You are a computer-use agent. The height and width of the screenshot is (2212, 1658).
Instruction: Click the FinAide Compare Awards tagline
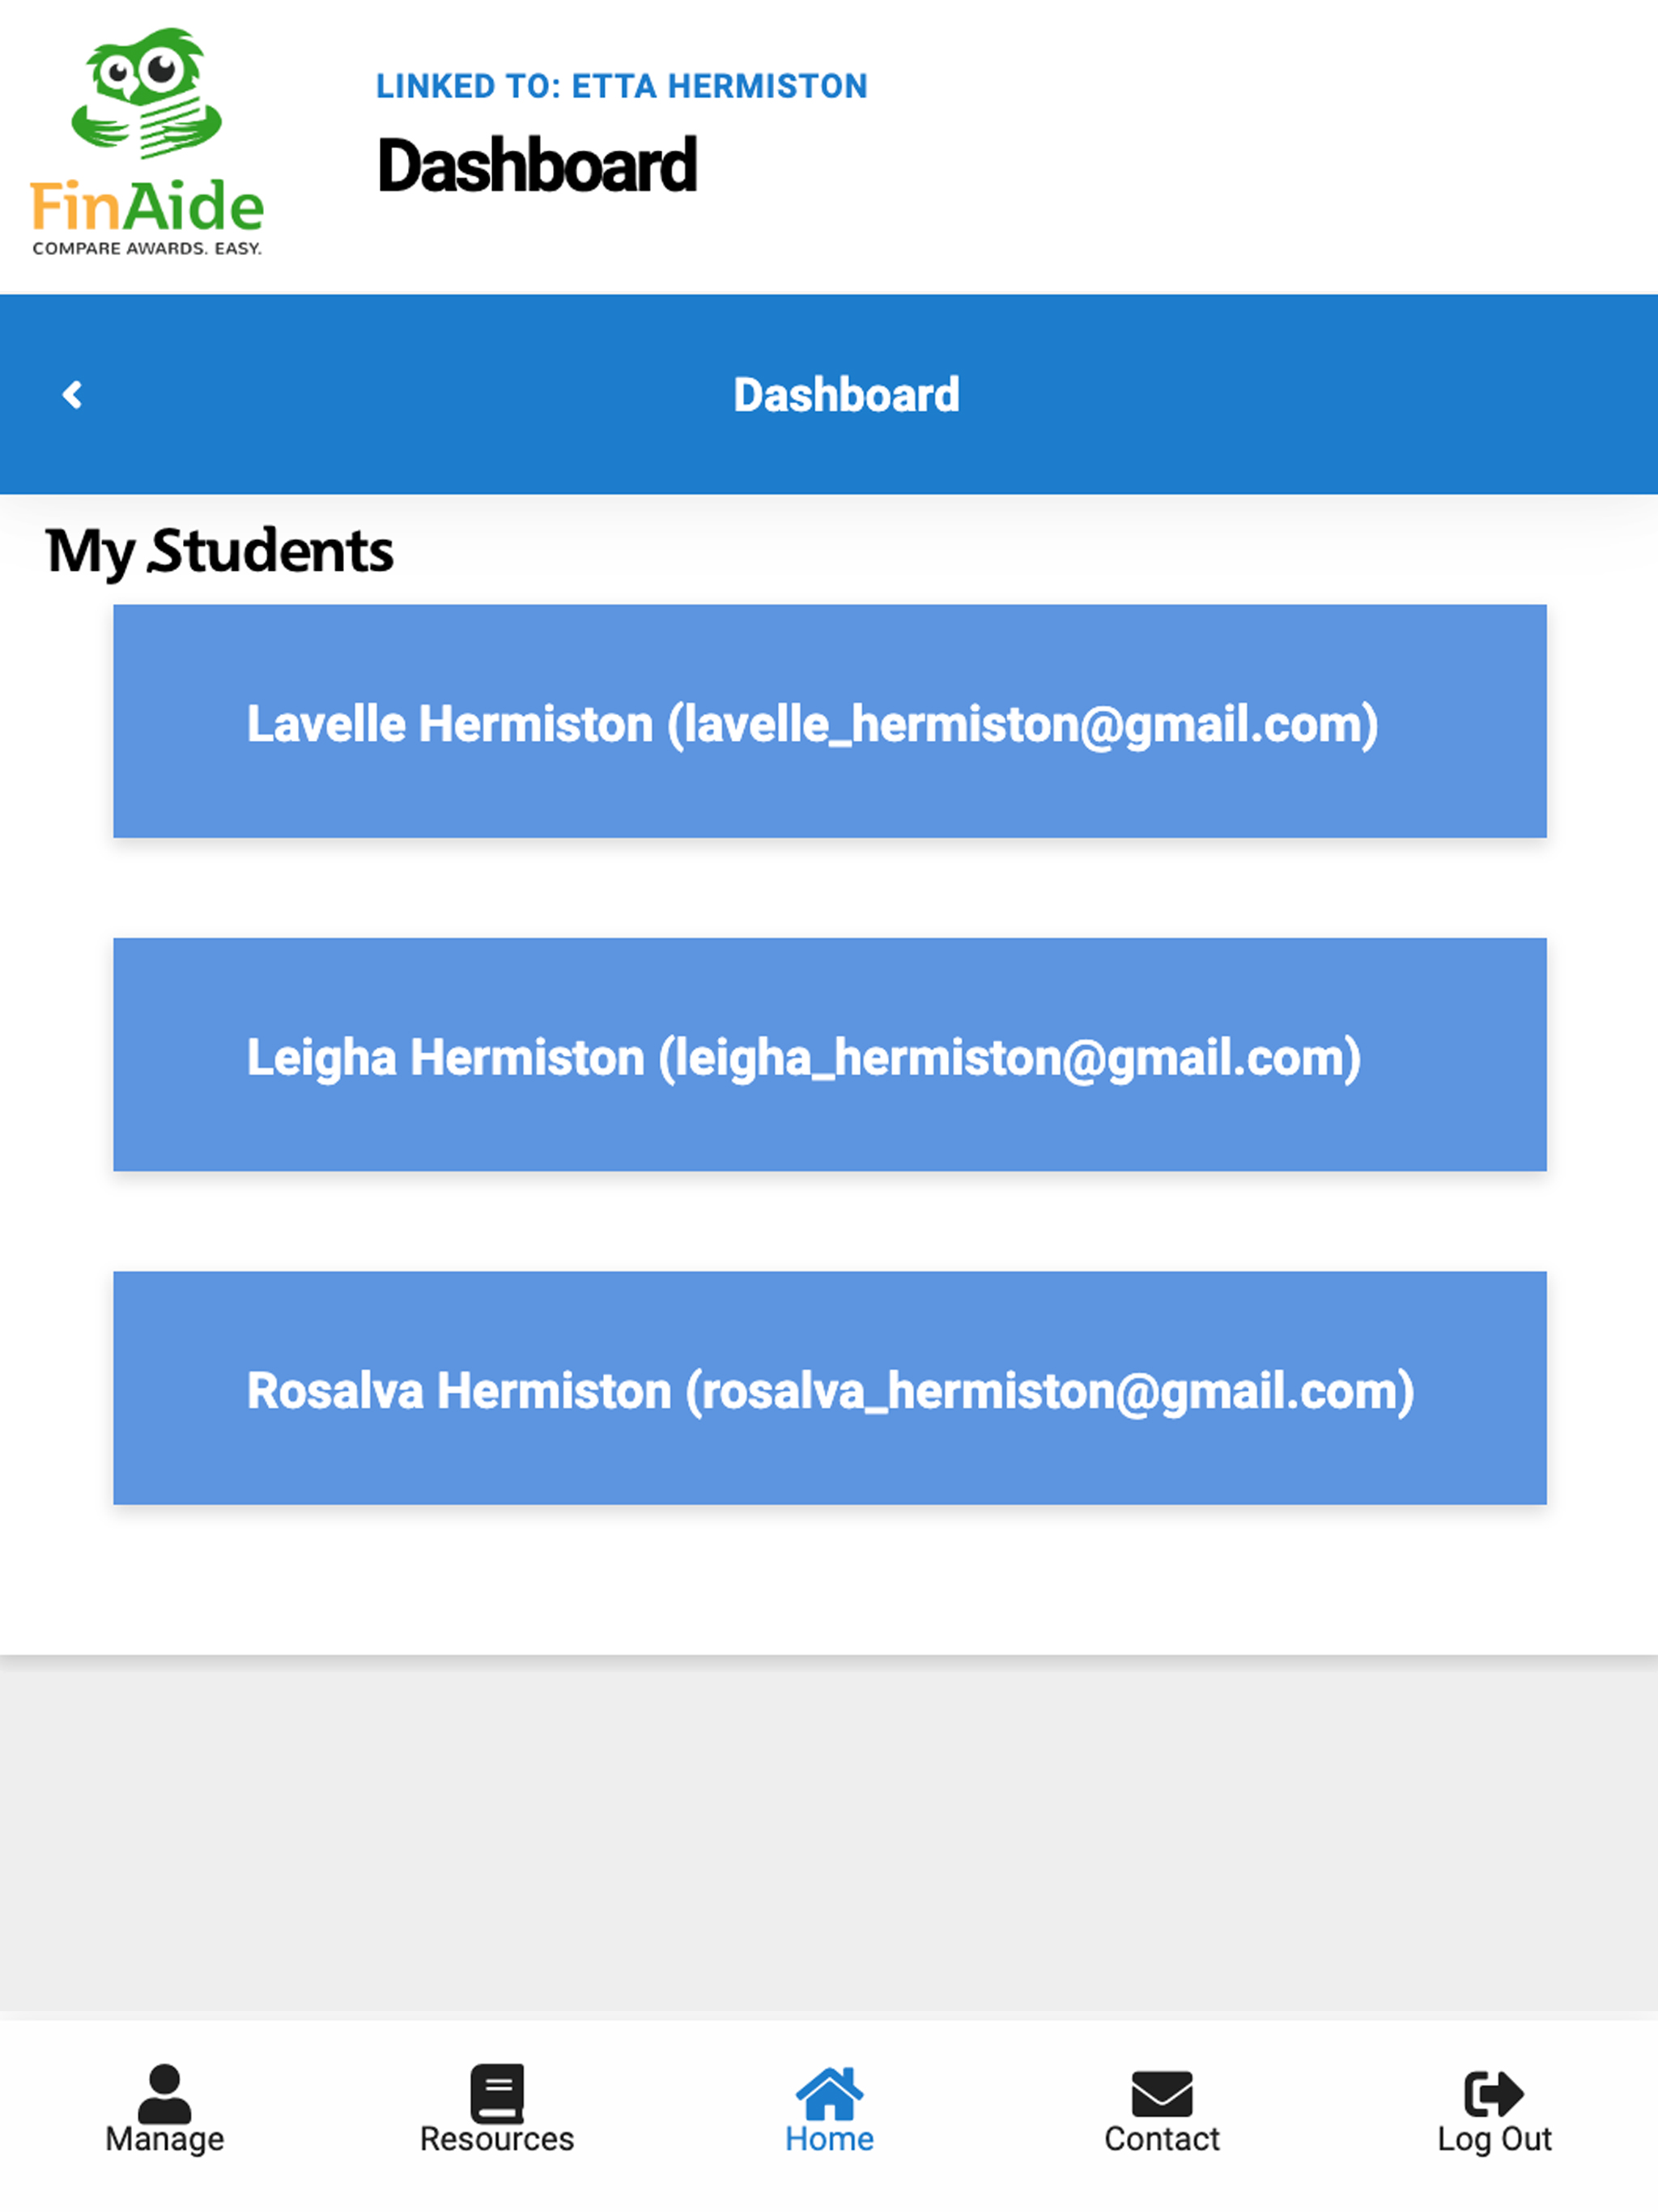pos(147,248)
